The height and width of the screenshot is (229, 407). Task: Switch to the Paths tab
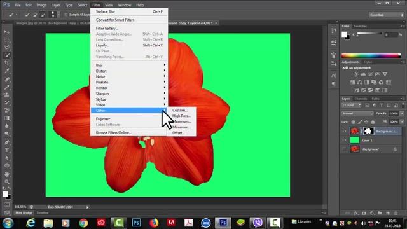375,99
